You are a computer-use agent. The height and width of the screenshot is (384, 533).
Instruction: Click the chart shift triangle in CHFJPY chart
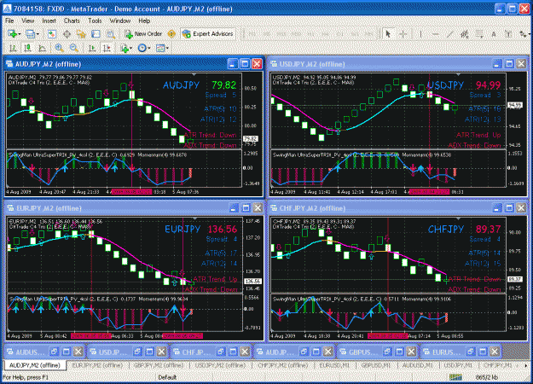[x=458, y=218]
